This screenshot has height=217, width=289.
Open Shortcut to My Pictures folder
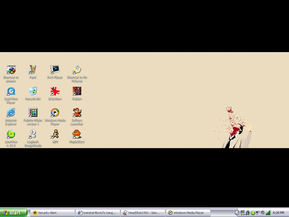(x=77, y=70)
